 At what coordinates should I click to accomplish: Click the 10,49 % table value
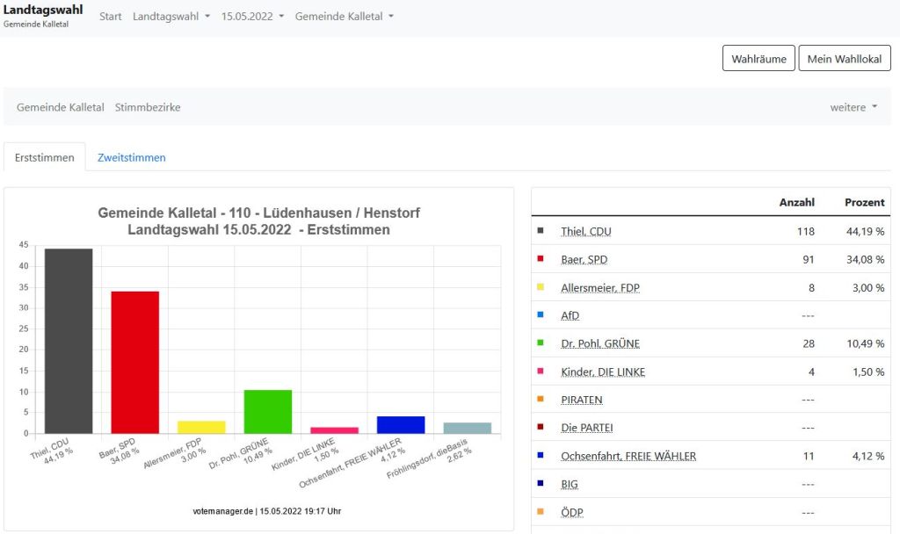click(x=866, y=343)
